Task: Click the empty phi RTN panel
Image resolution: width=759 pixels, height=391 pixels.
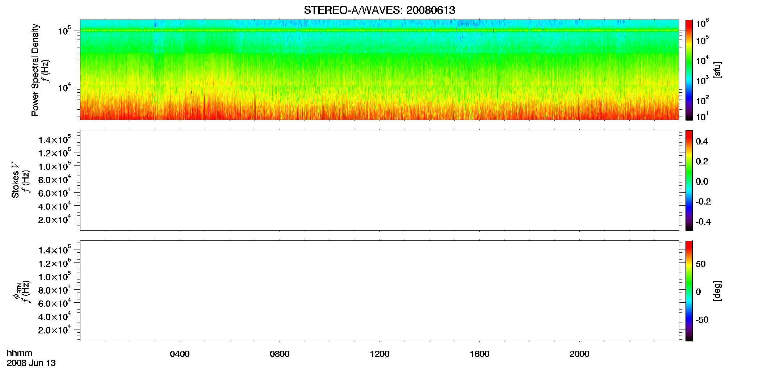Action: pos(379,291)
